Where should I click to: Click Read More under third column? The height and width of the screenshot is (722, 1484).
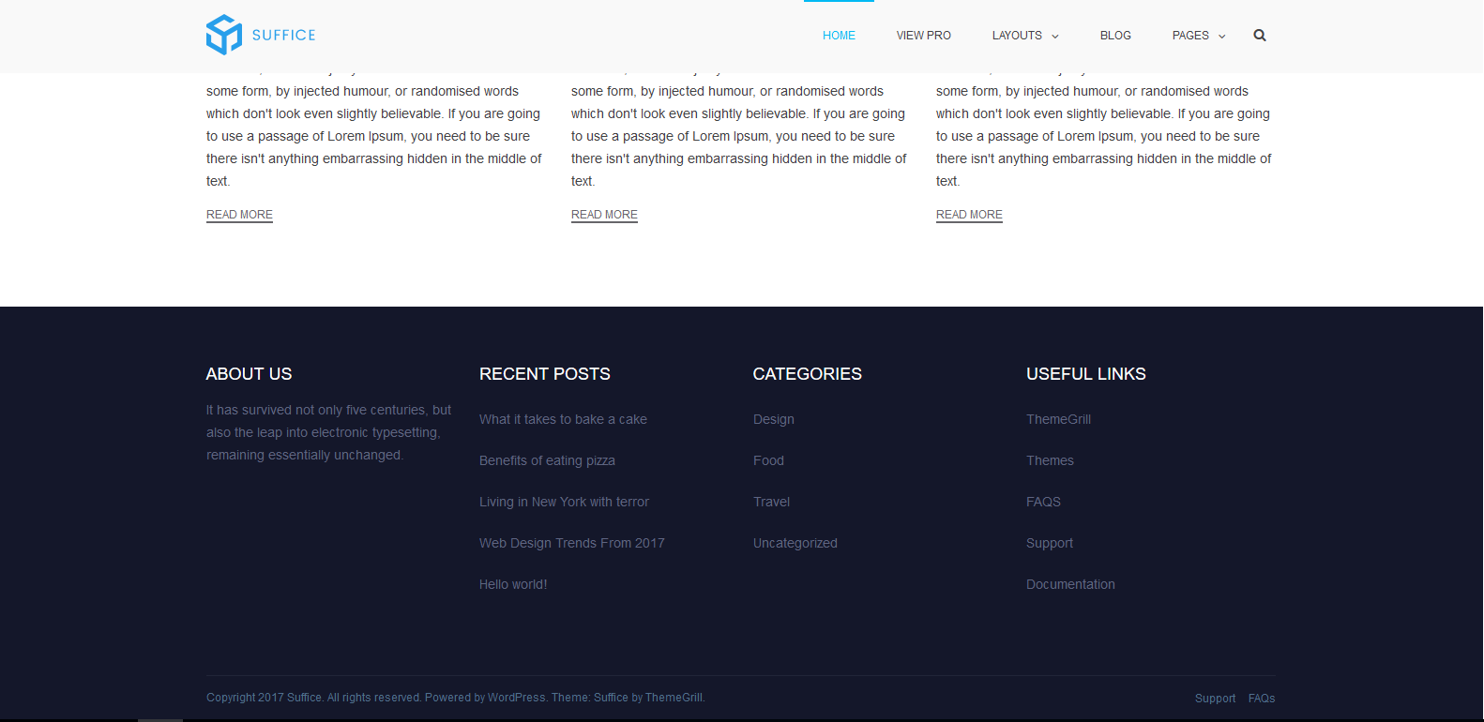pyautogui.click(x=969, y=215)
